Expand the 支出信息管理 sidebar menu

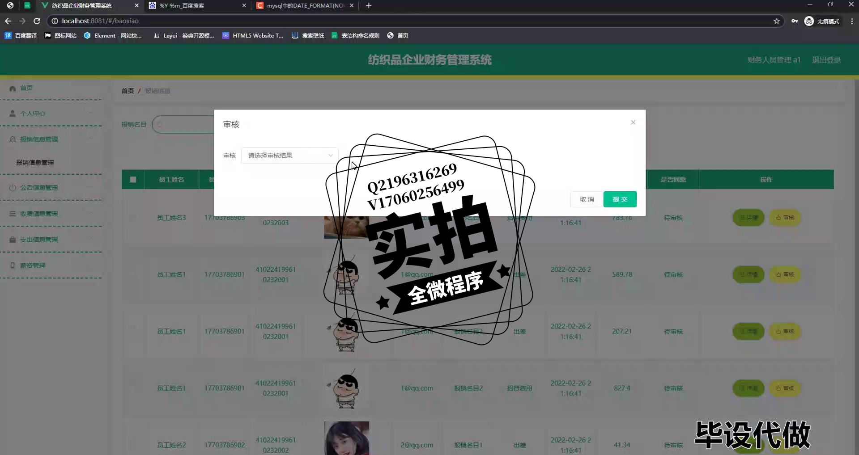coord(51,240)
